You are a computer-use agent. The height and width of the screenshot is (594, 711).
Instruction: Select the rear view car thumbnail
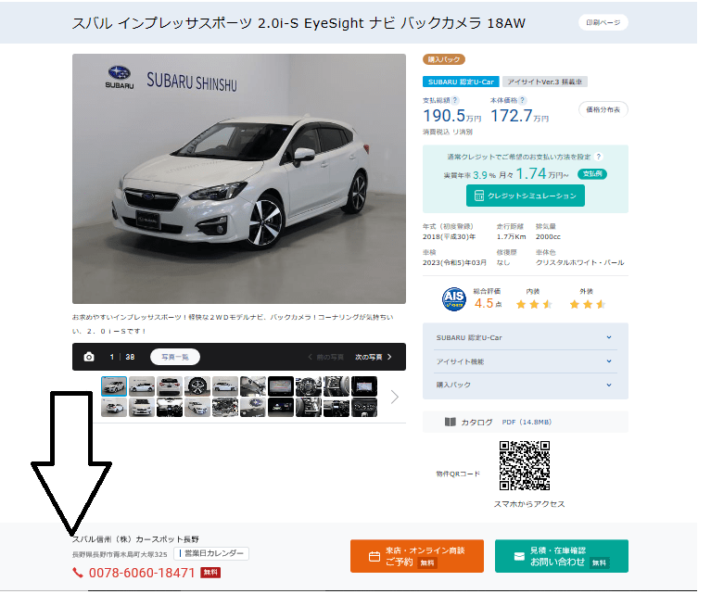[x=170, y=386]
